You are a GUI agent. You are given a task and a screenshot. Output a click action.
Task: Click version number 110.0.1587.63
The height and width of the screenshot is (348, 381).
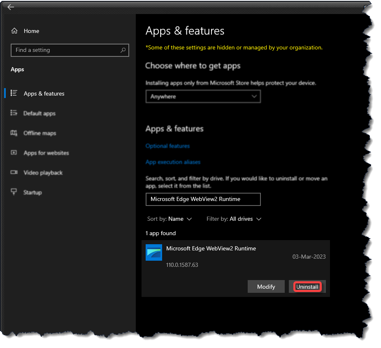(182, 265)
